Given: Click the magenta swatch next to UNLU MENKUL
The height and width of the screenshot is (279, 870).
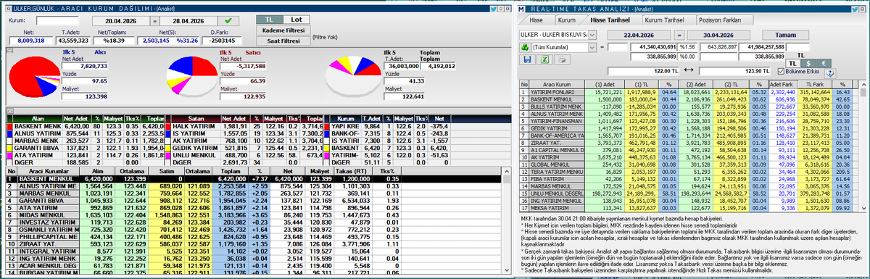Looking at the screenshot, I should coord(167,155).
